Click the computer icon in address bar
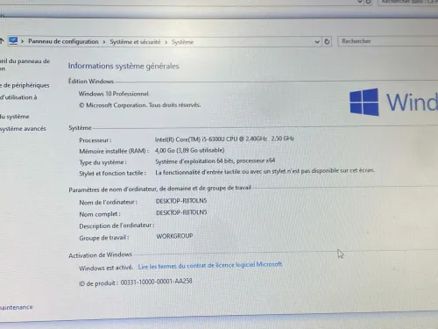 pos(13,40)
